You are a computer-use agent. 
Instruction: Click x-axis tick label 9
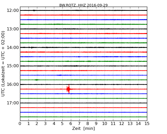(x=96, y=124)
